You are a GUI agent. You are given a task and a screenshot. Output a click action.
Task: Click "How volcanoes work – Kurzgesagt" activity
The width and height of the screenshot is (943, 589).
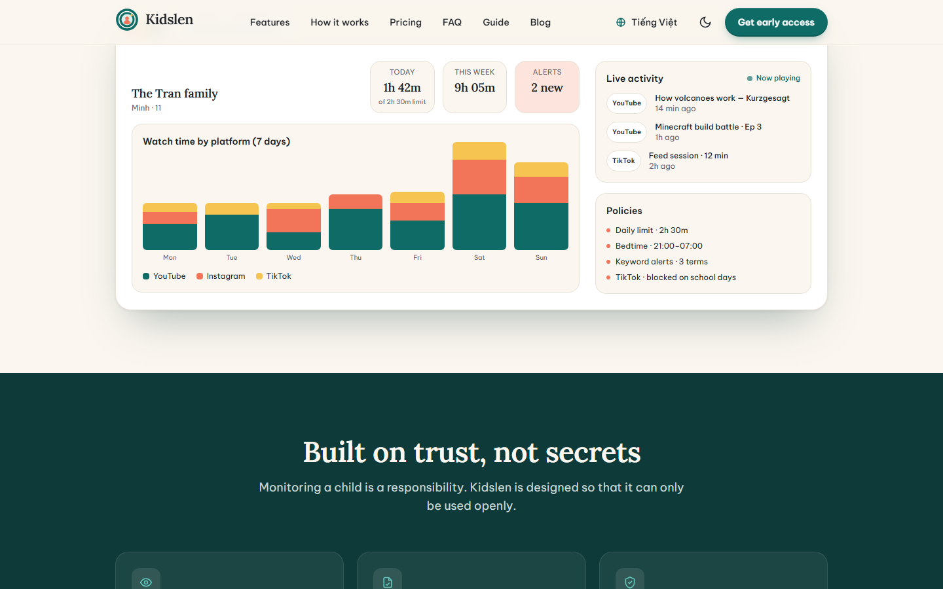[722, 98]
